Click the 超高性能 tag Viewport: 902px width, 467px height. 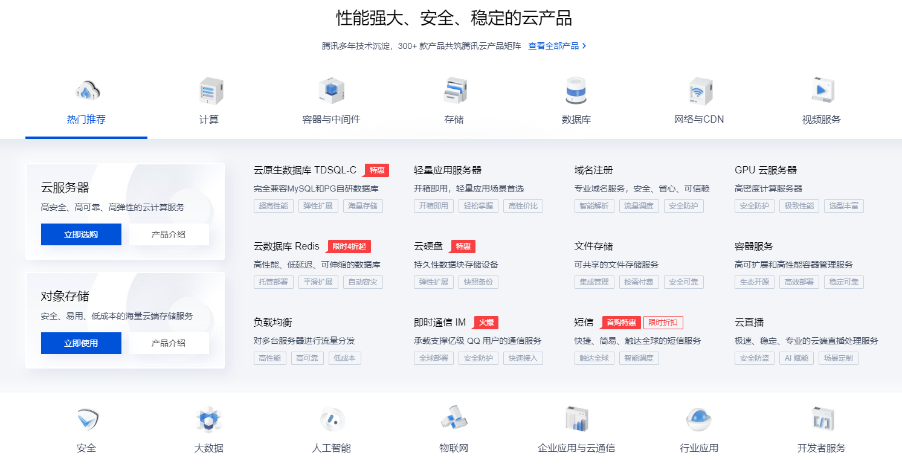pyautogui.click(x=274, y=206)
